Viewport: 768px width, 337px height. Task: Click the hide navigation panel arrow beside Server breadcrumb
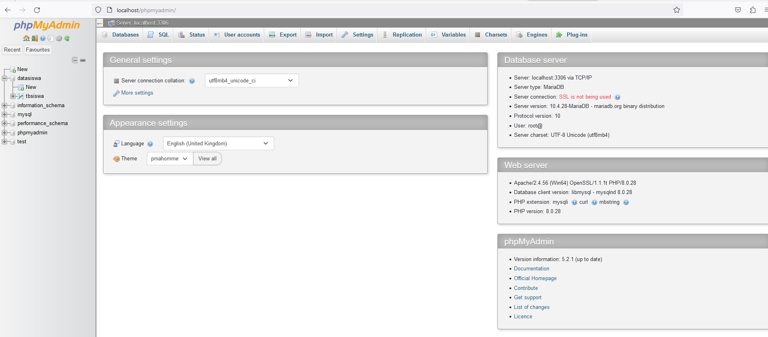tap(100, 23)
